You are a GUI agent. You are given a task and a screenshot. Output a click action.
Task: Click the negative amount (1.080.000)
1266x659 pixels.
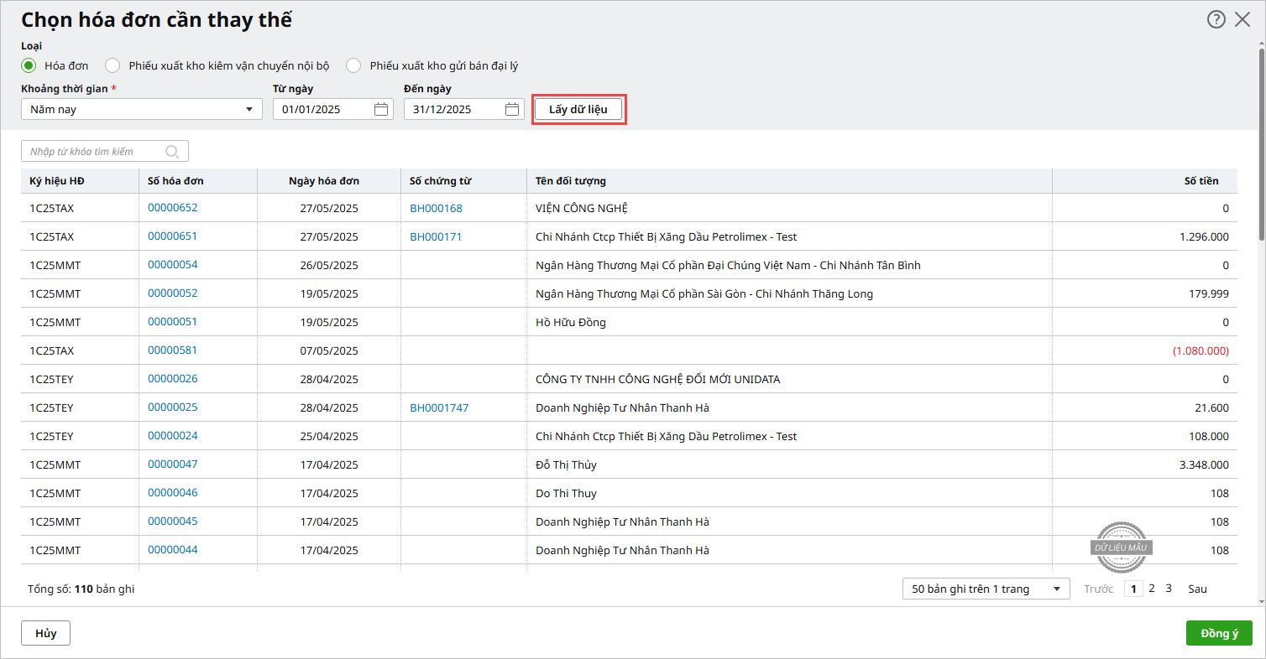point(1201,350)
